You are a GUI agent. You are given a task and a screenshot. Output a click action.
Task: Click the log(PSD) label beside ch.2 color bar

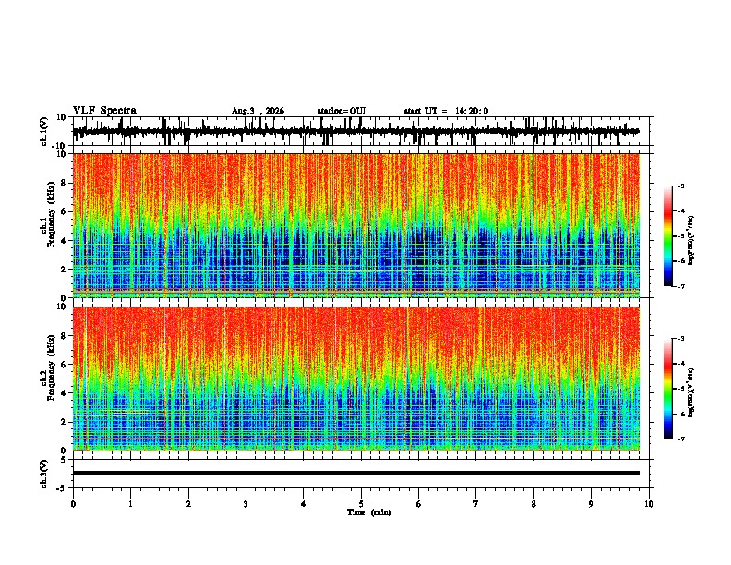[691, 392]
